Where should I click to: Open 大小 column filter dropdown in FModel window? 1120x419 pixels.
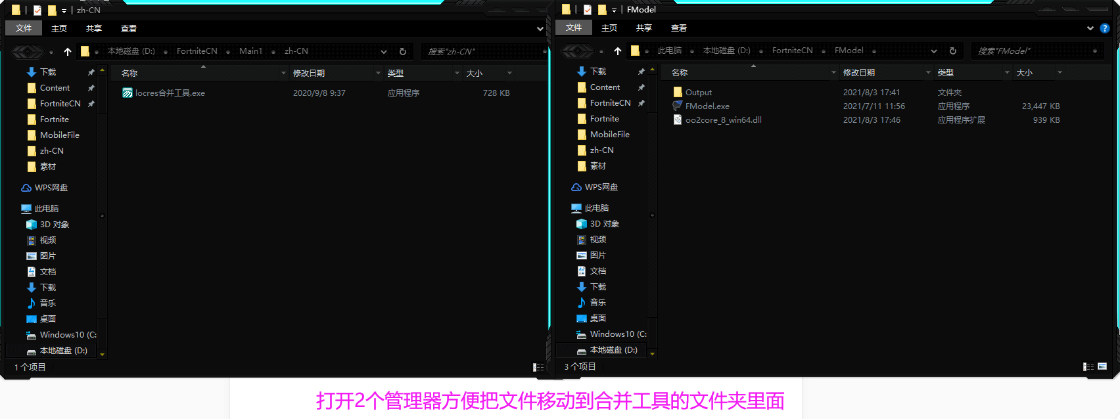(x=1060, y=72)
